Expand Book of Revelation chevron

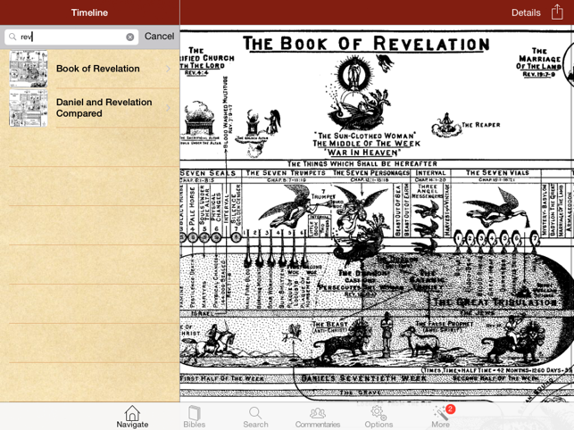point(168,69)
